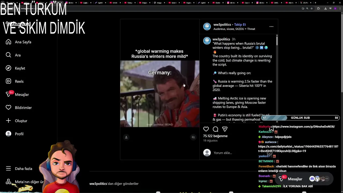Open Mesajlar in left sidebar
Image resolution: width=343 pixels, height=193 pixels.
(x=17, y=94)
